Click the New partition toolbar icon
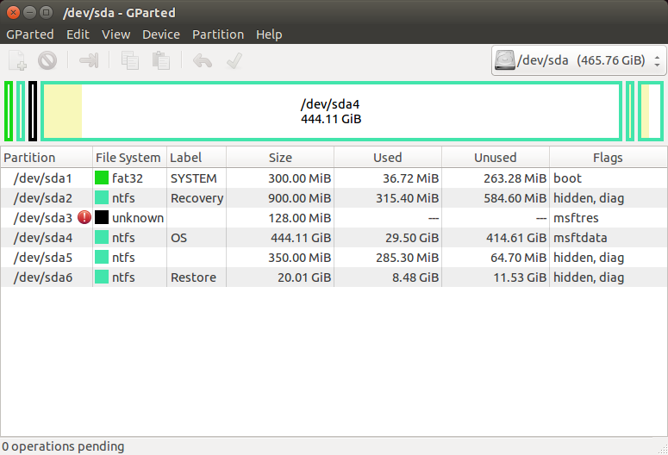 pos(18,60)
